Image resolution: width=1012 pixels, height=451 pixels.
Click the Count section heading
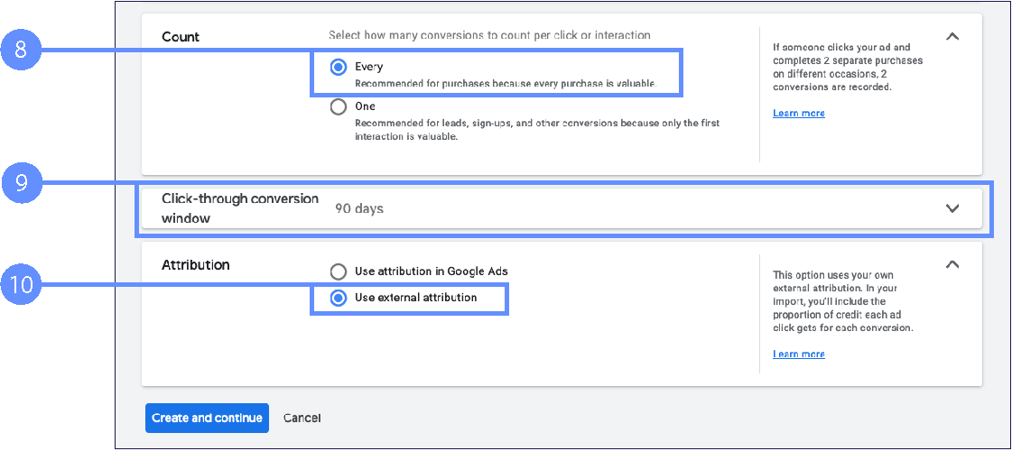(x=181, y=37)
